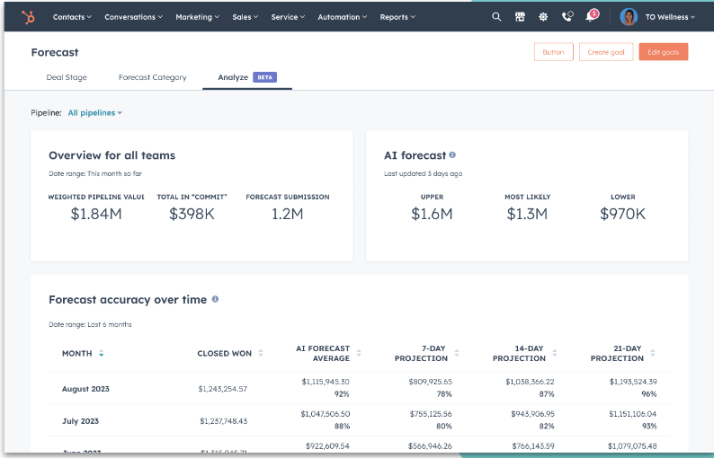Open the search magnifier icon
Image resolution: width=714 pixels, height=458 pixels.
point(497,16)
